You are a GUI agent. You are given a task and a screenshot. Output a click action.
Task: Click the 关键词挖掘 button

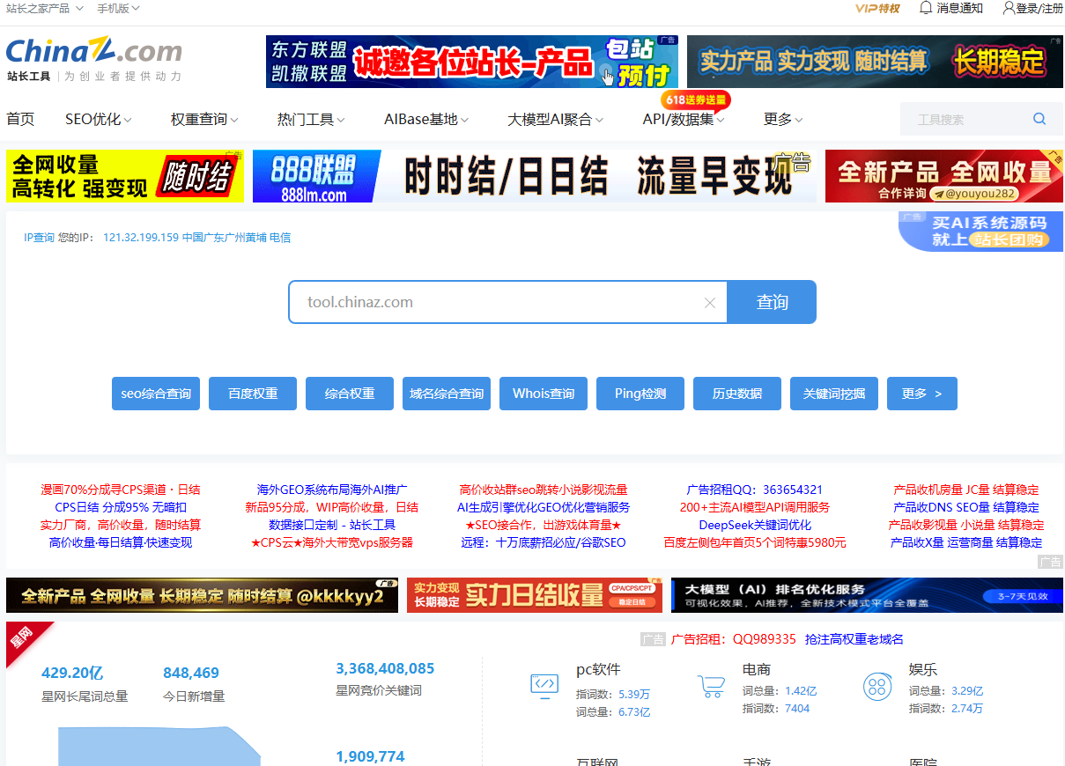(834, 394)
